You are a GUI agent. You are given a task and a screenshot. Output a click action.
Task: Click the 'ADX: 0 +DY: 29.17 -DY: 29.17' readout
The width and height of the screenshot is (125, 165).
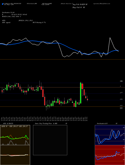tap(14, 126)
